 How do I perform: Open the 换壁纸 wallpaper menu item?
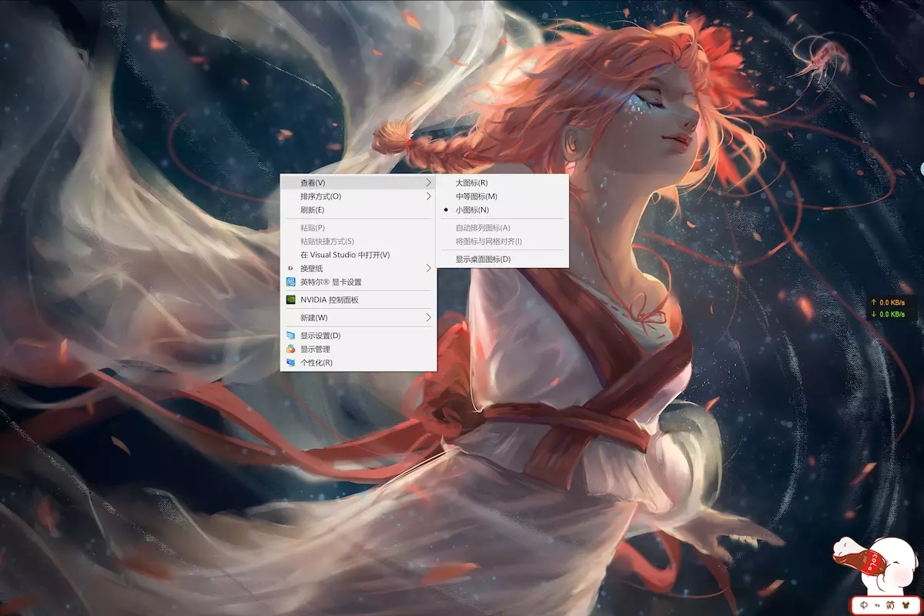click(358, 268)
